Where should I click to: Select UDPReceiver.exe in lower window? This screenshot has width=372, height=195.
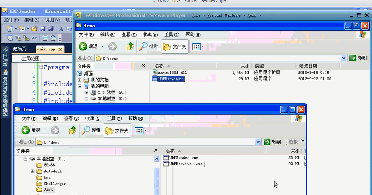pyautogui.click(x=184, y=164)
